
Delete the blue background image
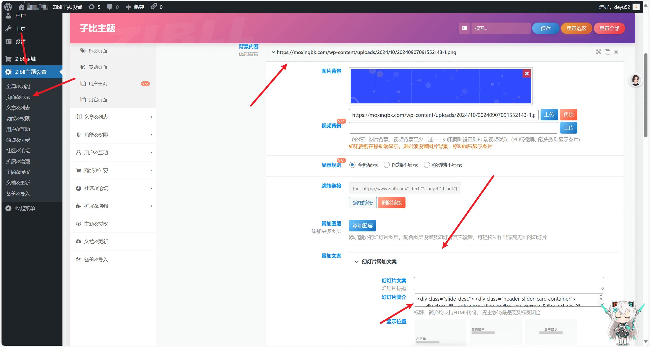pos(527,74)
